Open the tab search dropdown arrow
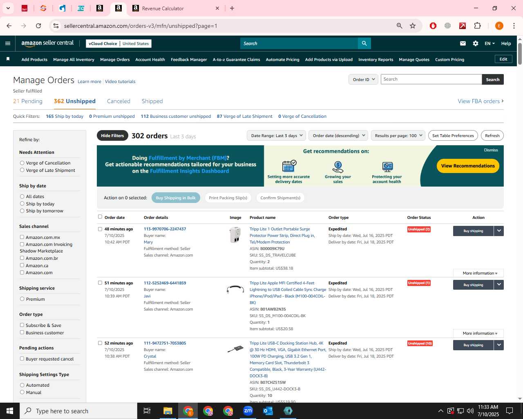Viewport: 523px width, 419px height. 8,8
